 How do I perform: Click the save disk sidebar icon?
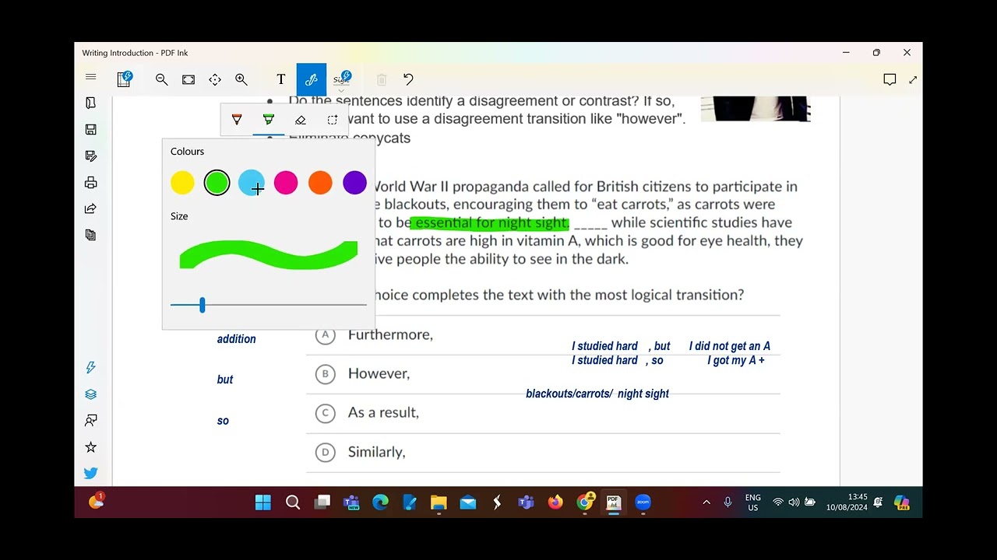pos(91,129)
